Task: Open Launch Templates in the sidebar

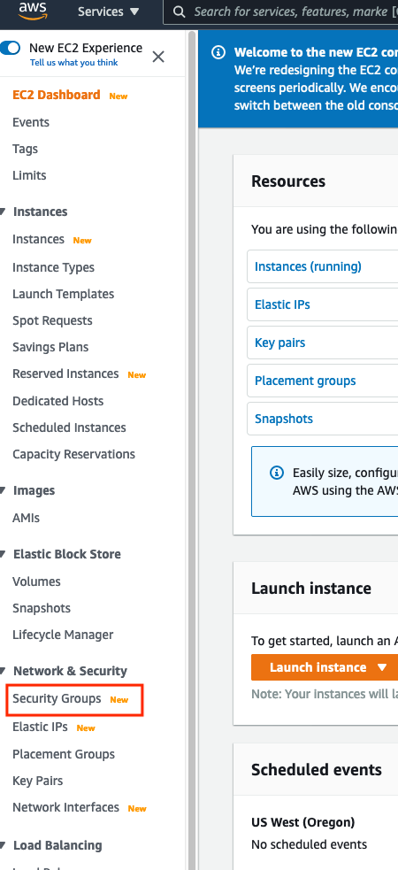Action: pyautogui.click(x=63, y=294)
